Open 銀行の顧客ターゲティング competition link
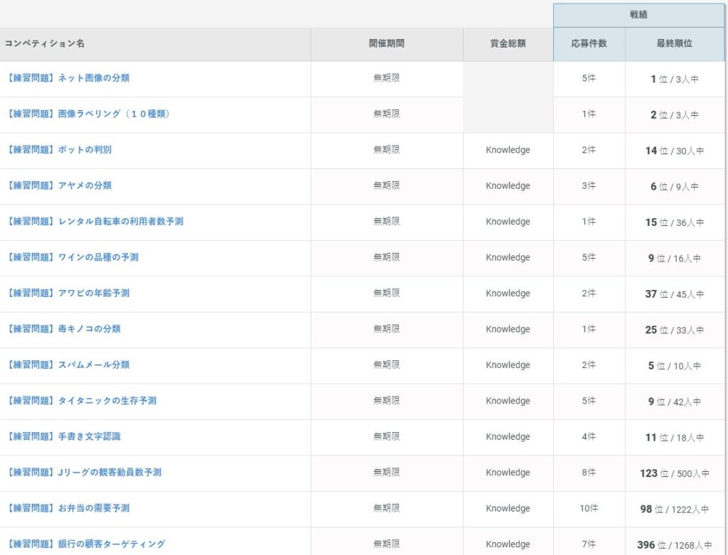 click(85, 544)
